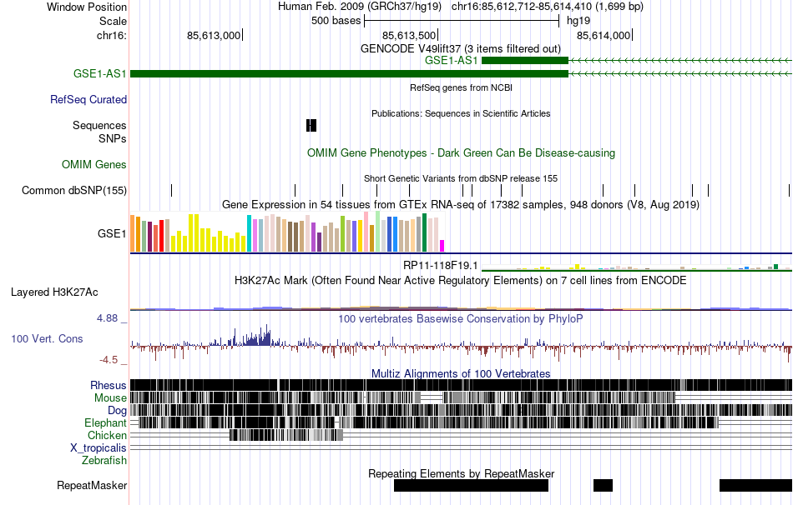This screenshot has height=505, width=793.
Task: Click the H3K27Ac Mark ENCODE track title
Action: coord(461,280)
